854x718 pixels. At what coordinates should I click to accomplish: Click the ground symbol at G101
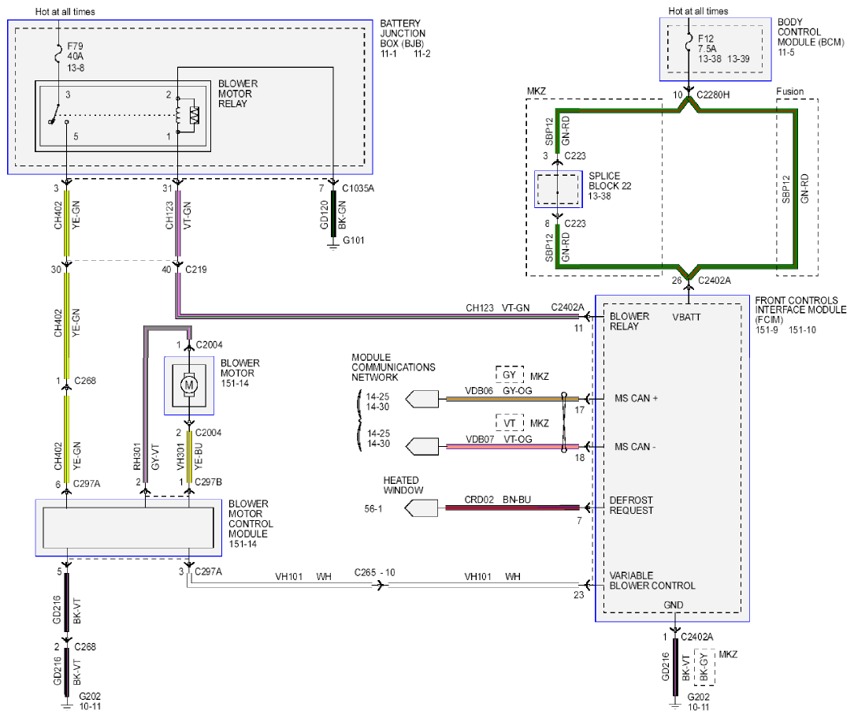tap(333, 246)
